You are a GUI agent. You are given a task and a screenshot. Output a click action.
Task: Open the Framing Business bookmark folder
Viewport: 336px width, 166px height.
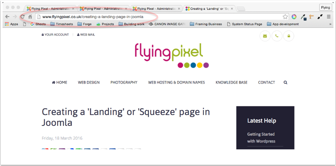coord(206,24)
